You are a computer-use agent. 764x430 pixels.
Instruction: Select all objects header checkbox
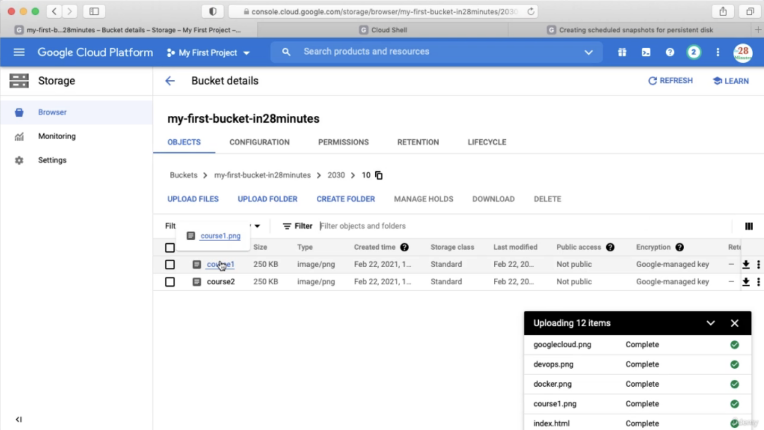pos(170,247)
